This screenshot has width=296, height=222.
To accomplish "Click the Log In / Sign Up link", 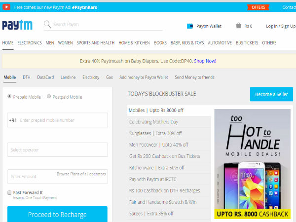I will pyautogui.click(x=279, y=26).
